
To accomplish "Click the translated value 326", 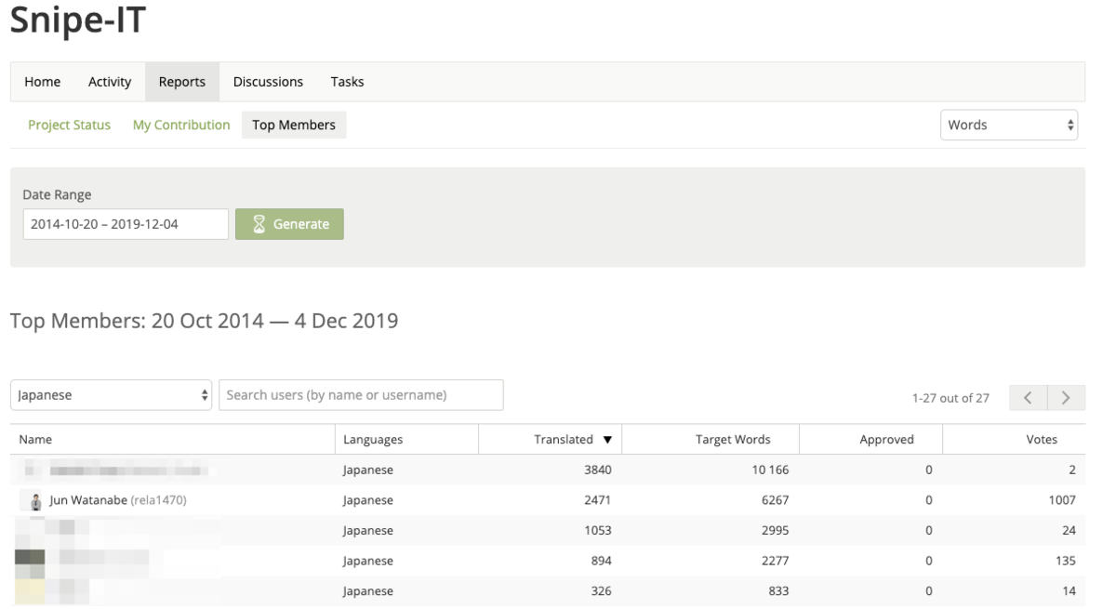I will (x=601, y=591).
